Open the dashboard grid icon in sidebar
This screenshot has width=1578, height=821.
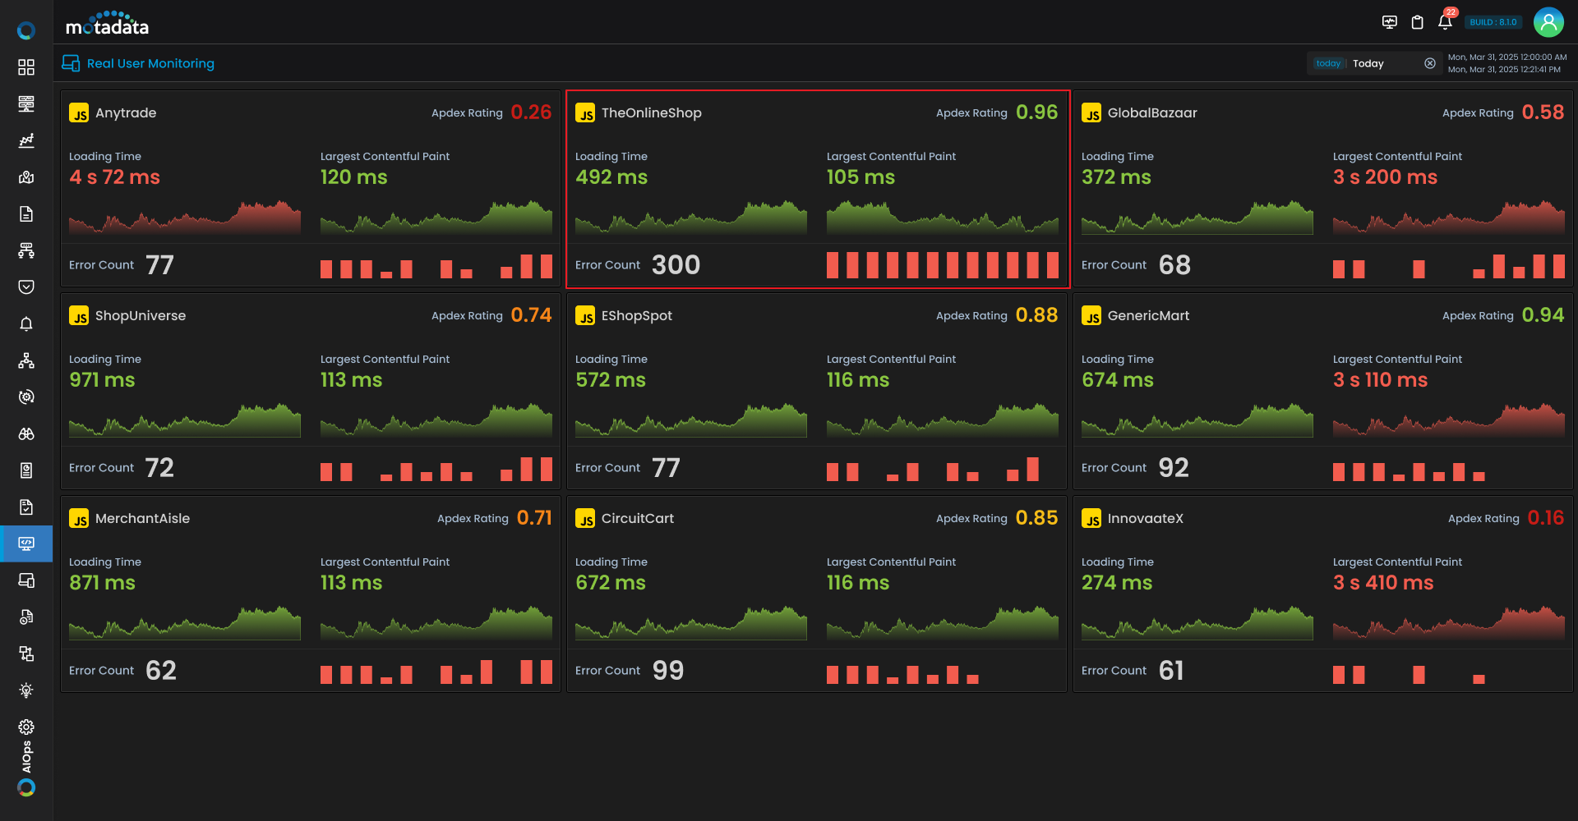pos(26,67)
